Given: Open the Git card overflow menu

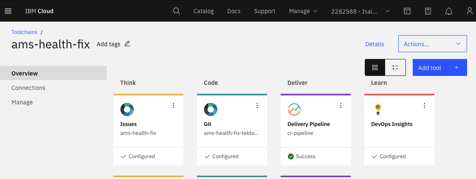Looking at the screenshot, I should point(257,105).
